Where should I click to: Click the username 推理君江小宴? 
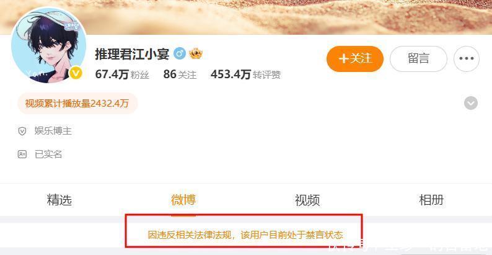pos(132,55)
